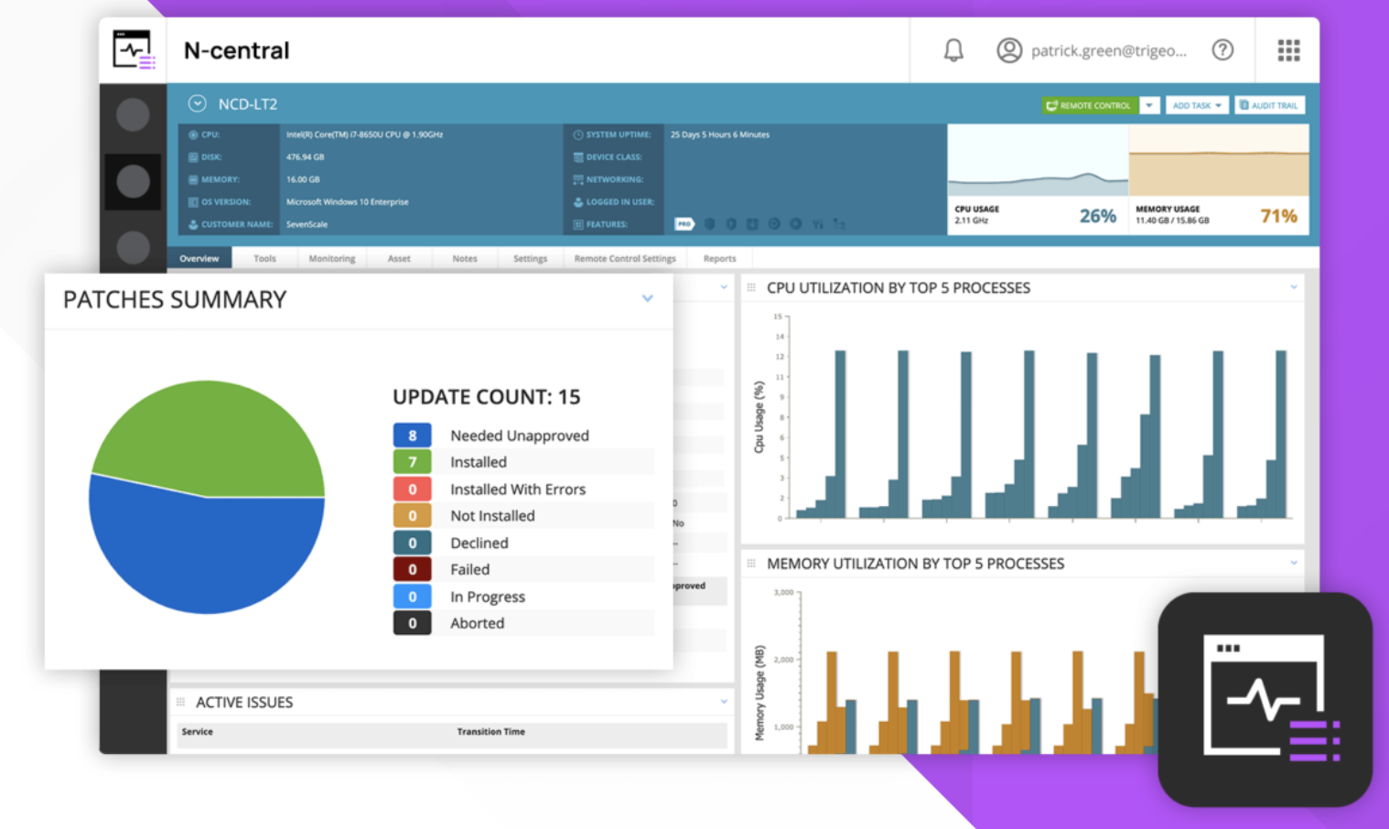Click the Device Class row icon

[578, 157]
